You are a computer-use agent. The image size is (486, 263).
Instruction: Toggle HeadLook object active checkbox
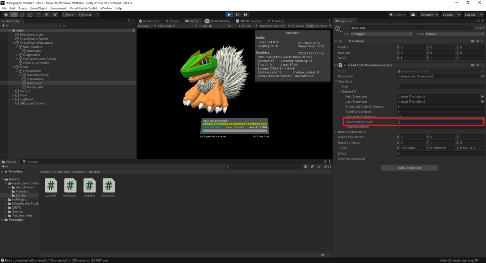pyautogui.click(x=346, y=28)
